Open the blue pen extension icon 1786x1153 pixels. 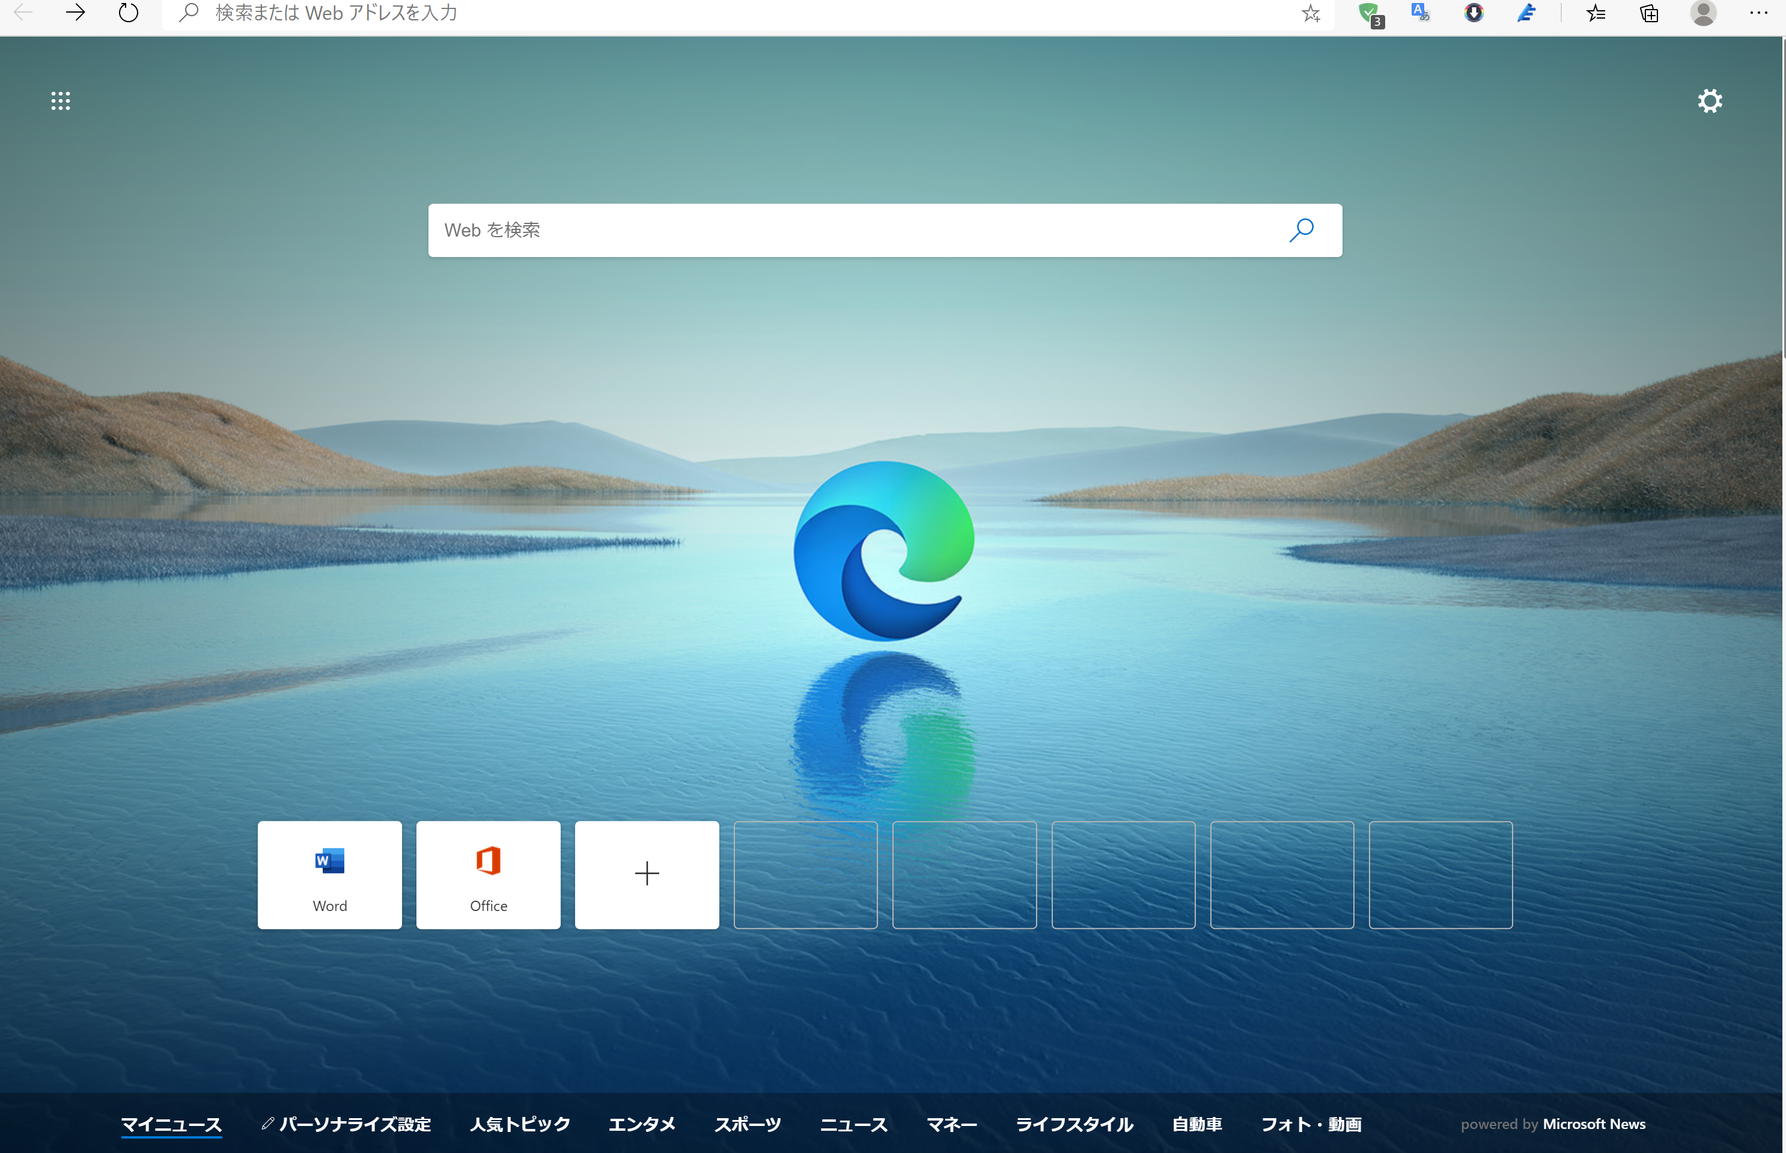(1527, 13)
